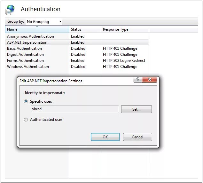This screenshot has width=203, height=183.
Task: Select the ASP.NET Impersonation row
Action: (x=77, y=42)
